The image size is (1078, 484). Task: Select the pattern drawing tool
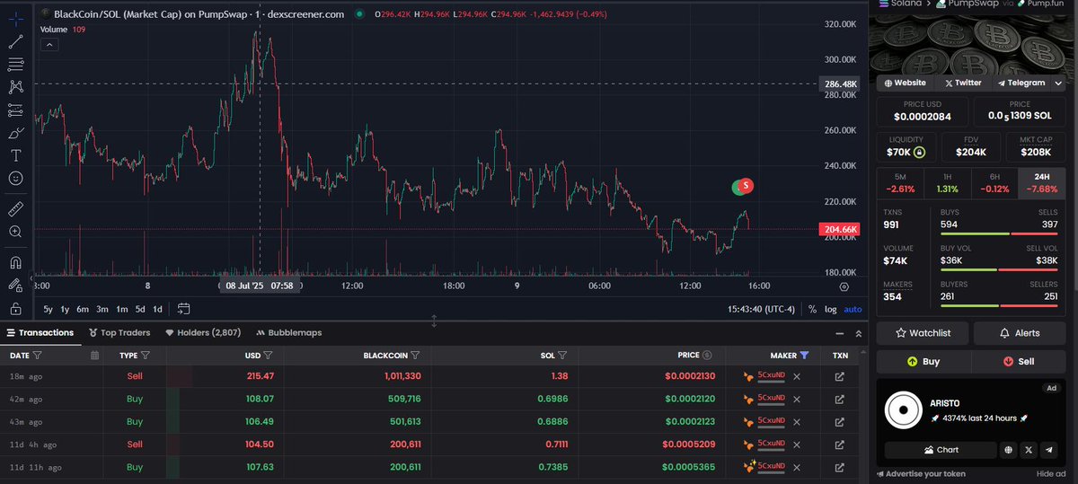[x=15, y=87]
